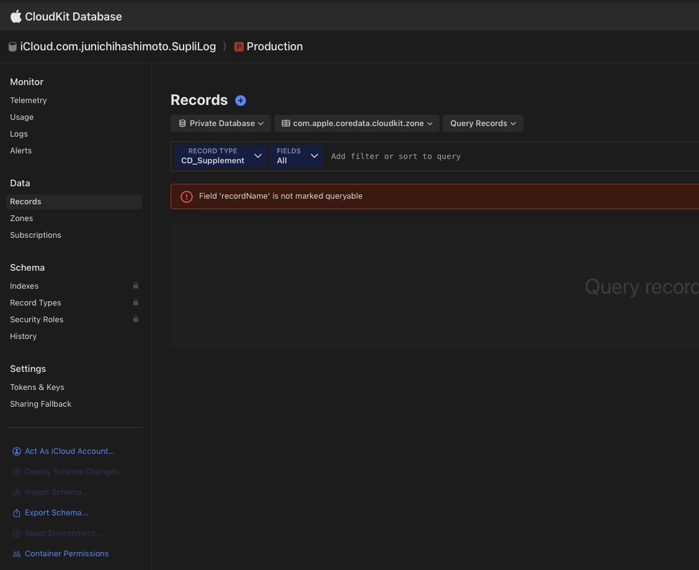This screenshot has height=570, width=699.
Task: Click the red Production environment badge
Action: coord(239,47)
